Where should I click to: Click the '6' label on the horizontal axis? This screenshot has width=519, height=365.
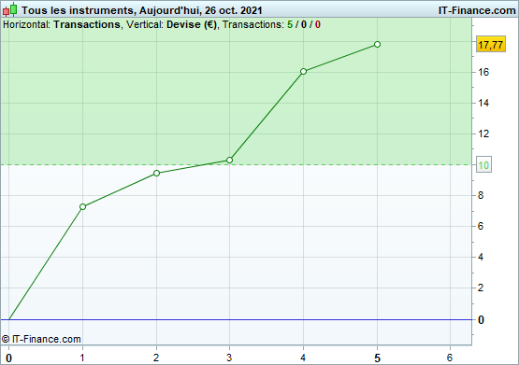450,358
